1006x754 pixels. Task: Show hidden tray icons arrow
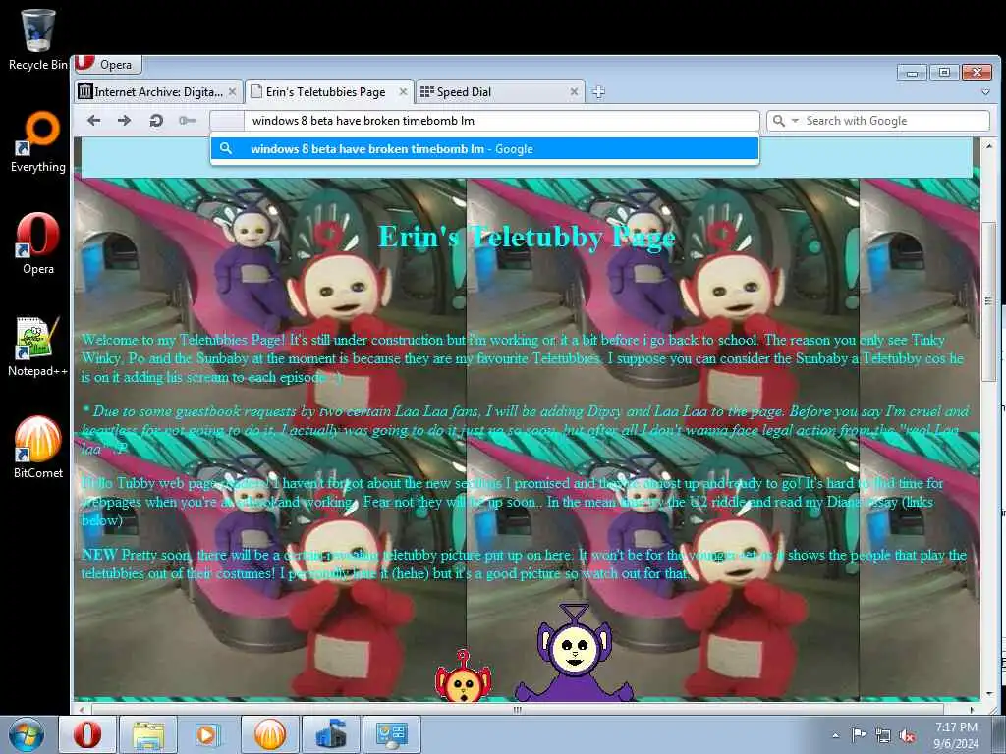tap(835, 735)
